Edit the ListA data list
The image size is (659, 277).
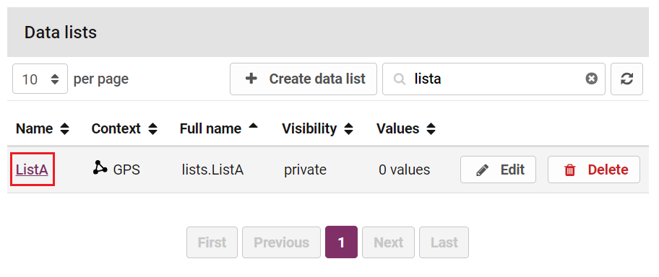[498, 170]
